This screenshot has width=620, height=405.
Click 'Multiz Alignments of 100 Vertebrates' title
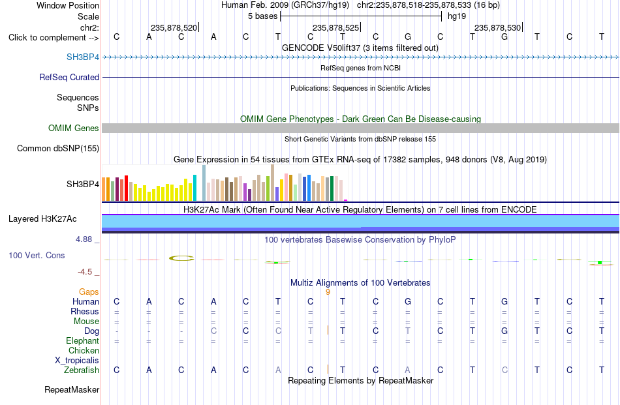click(360, 282)
